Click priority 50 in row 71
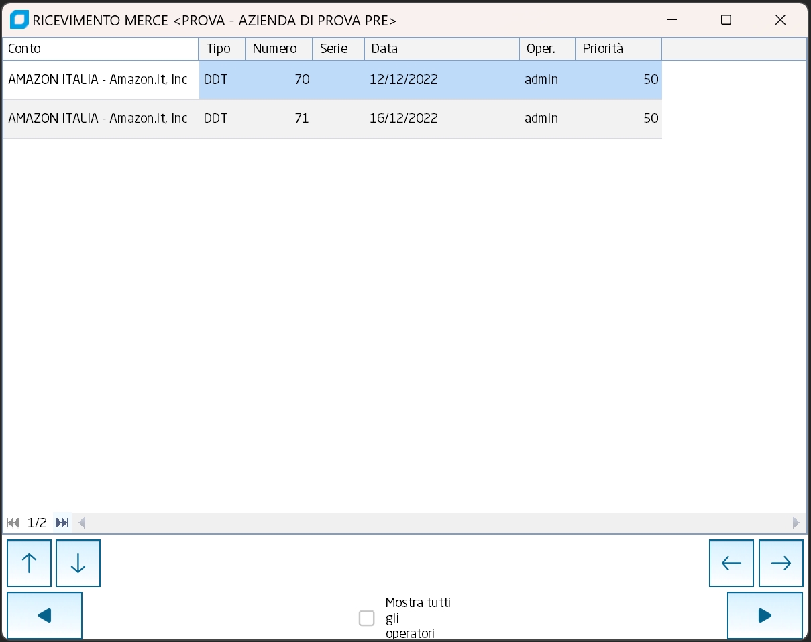The height and width of the screenshot is (642, 811). (x=618, y=119)
